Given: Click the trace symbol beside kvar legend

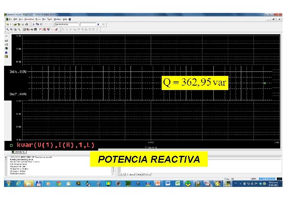Looking at the screenshot, I should coord(11,145).
